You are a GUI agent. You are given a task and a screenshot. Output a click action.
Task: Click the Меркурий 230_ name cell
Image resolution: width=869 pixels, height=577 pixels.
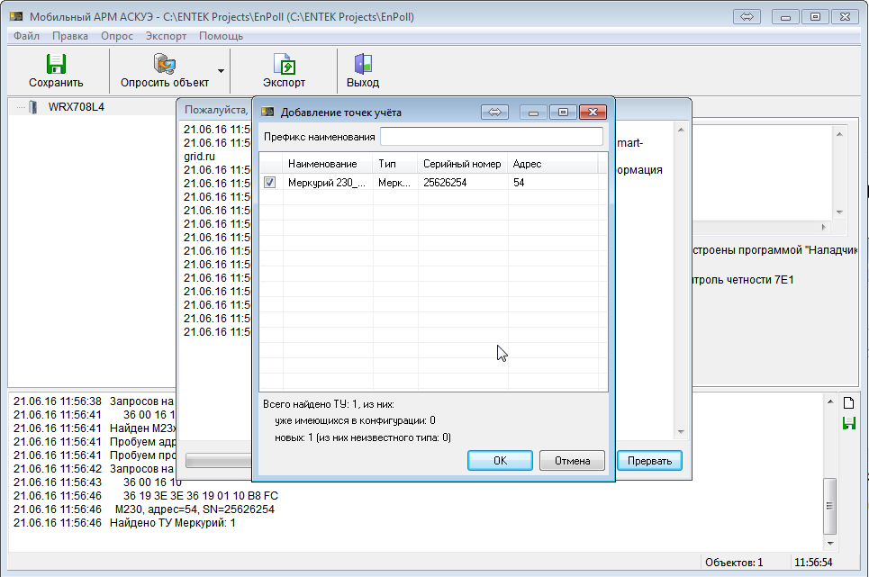point(327,183)
